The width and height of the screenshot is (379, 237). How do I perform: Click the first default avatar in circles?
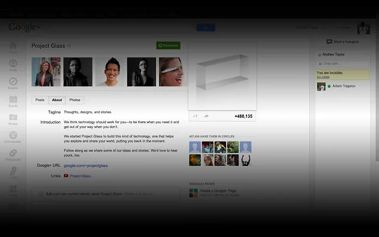(195, 148)
